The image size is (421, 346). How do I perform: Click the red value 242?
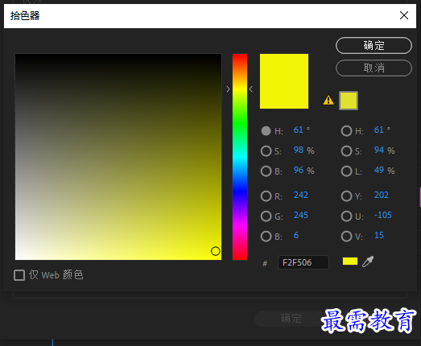coord(301,195)
